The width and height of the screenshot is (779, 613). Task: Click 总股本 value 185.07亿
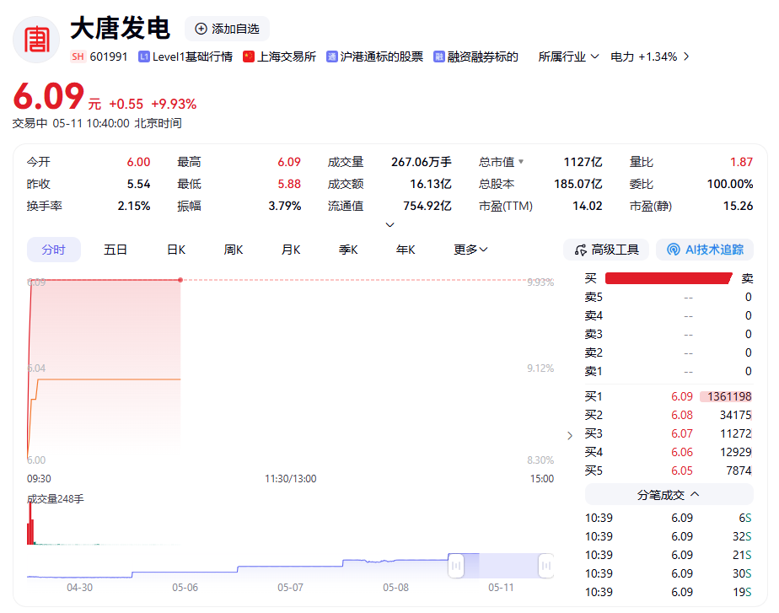click(x=578, y=184)
